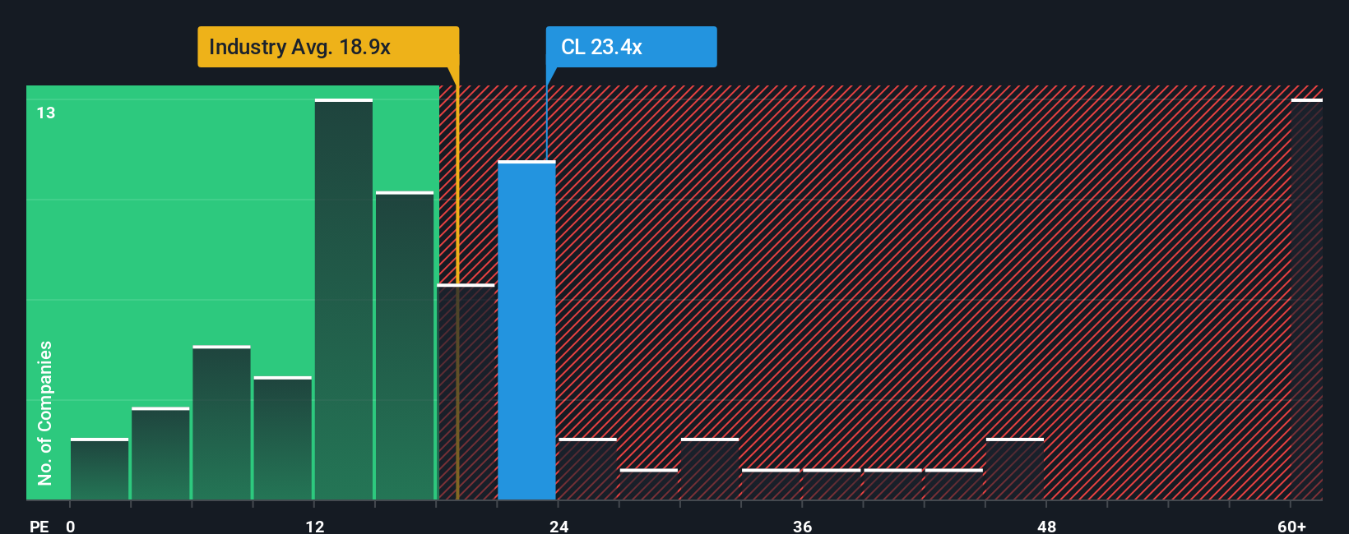Select the blue CL histogram bar
The height and width of the screenshot is (534, 1349).
coord(526,330)
